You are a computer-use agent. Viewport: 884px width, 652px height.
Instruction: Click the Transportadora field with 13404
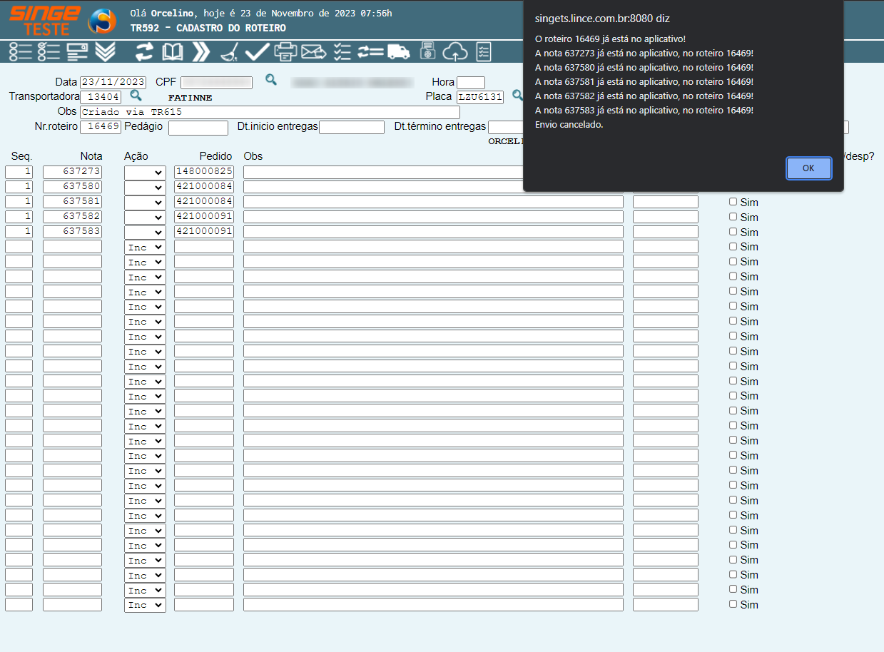pos(101,98)
